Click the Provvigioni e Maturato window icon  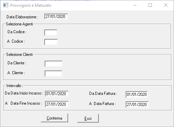tap(6, 5)
